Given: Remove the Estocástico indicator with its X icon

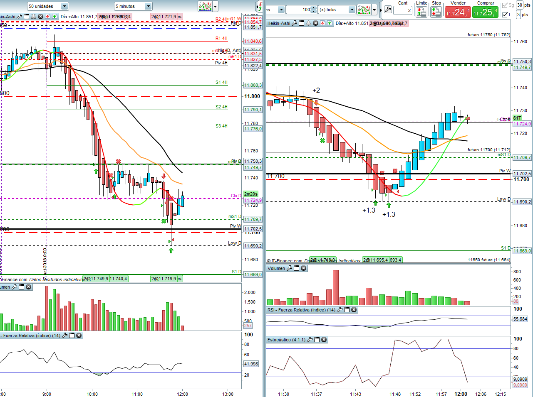Looking at the screenshot, I should 324,340.
